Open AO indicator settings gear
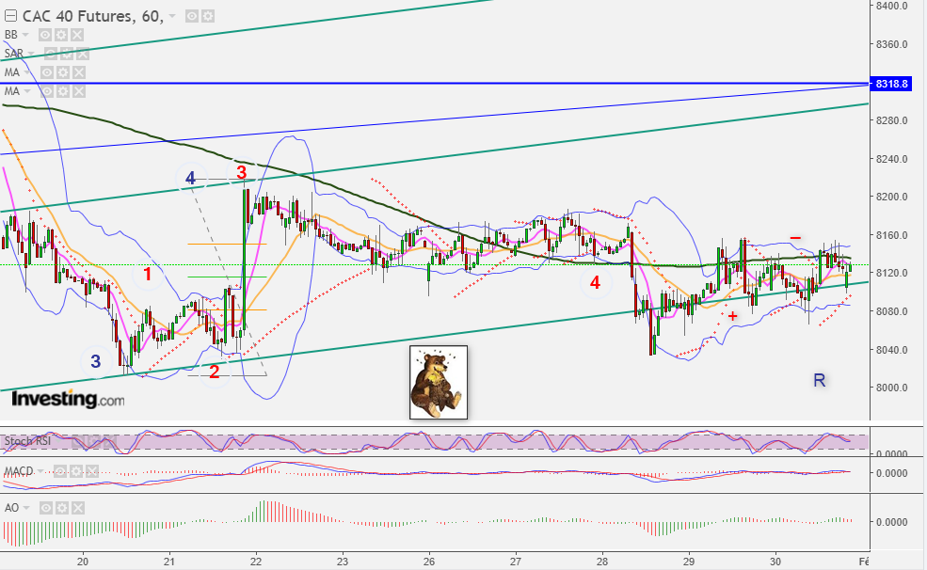 click(x=61, y=508)
